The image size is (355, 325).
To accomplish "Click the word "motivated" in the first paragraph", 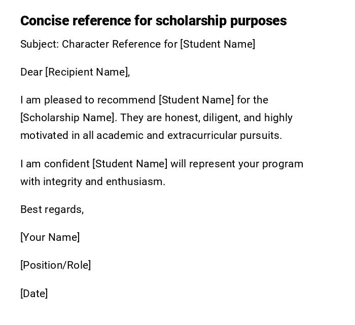I will [x=44, y=135].
